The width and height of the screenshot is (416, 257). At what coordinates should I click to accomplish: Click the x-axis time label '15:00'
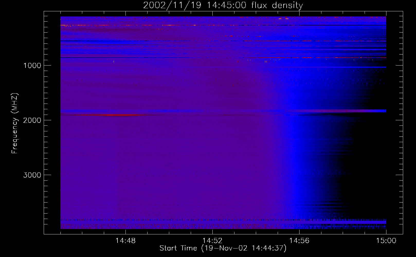(386, 241)
